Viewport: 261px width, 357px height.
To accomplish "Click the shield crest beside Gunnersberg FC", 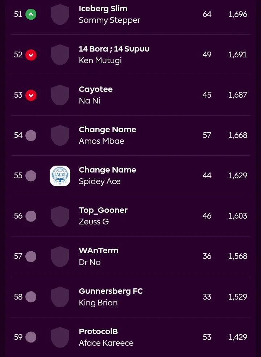I will pyautogui.click(x=60, y=297).
